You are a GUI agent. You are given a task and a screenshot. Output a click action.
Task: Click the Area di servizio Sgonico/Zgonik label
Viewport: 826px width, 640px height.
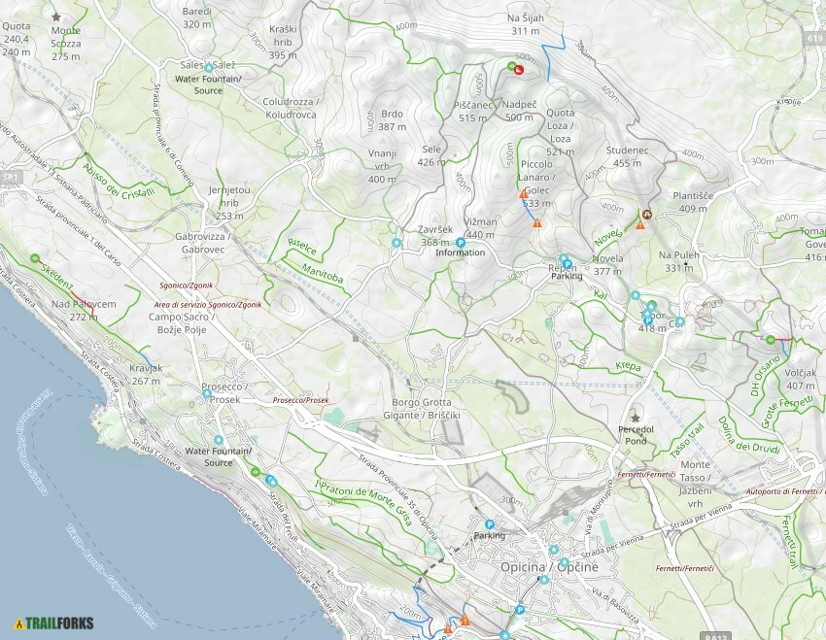tap(208, 305)
